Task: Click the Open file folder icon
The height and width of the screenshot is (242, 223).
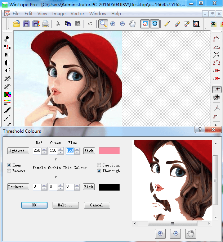Action: 16,24
